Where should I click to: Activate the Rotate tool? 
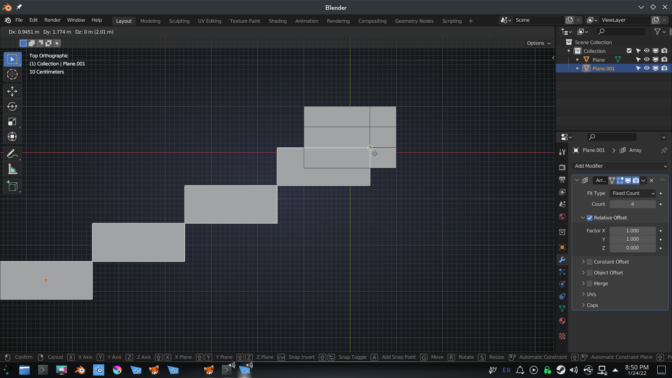[12, 107]
